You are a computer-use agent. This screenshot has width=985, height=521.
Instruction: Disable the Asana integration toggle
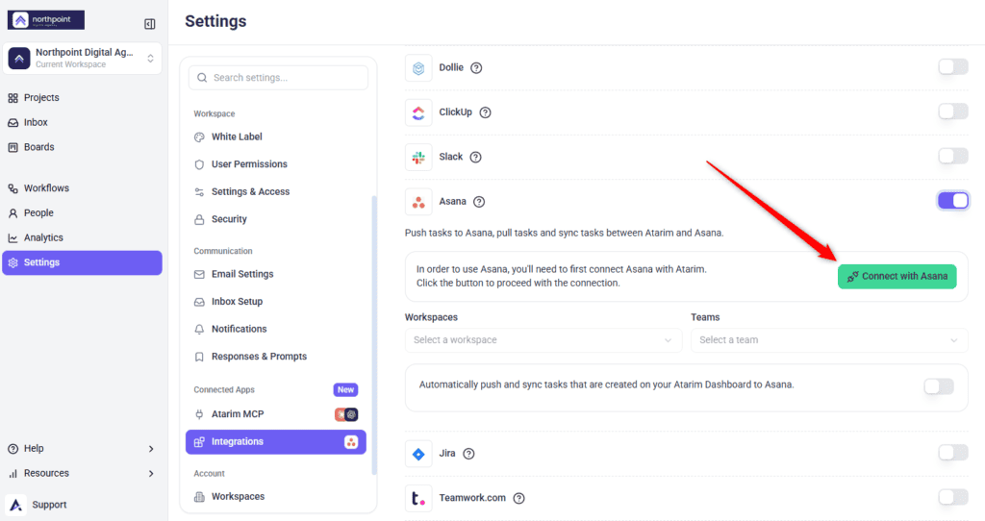pyautogui.click(x=953, y=200)
